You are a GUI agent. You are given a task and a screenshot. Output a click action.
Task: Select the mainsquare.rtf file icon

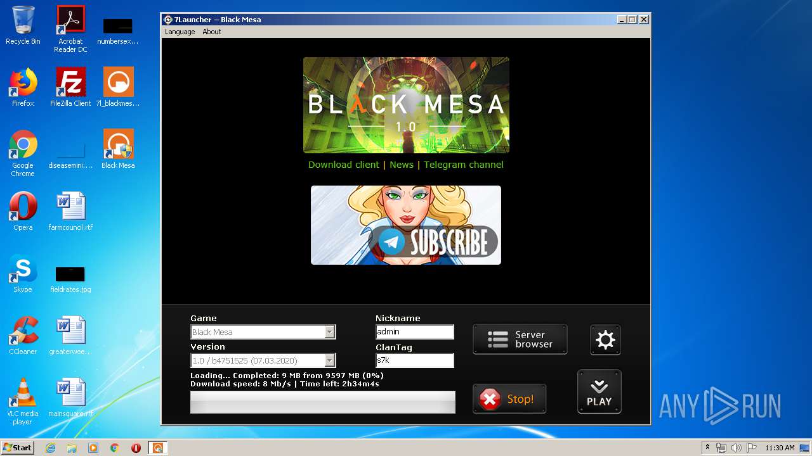coord(70,397)
